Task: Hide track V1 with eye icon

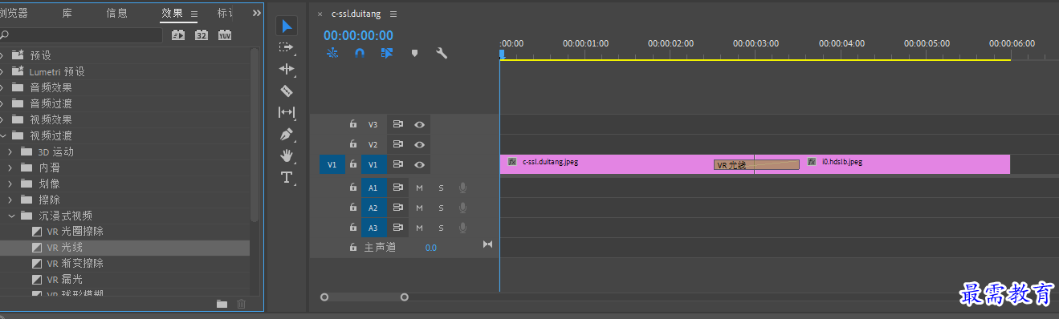Action: click(x=419, y=164)
